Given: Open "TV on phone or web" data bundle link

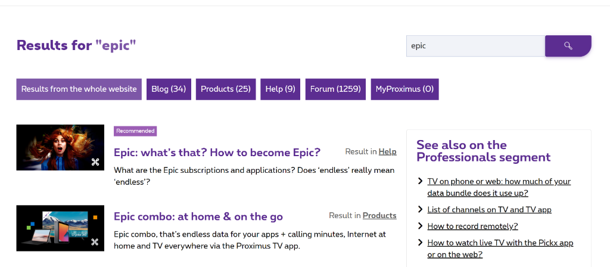Looking at the screenshot, I should coord(499,187).
